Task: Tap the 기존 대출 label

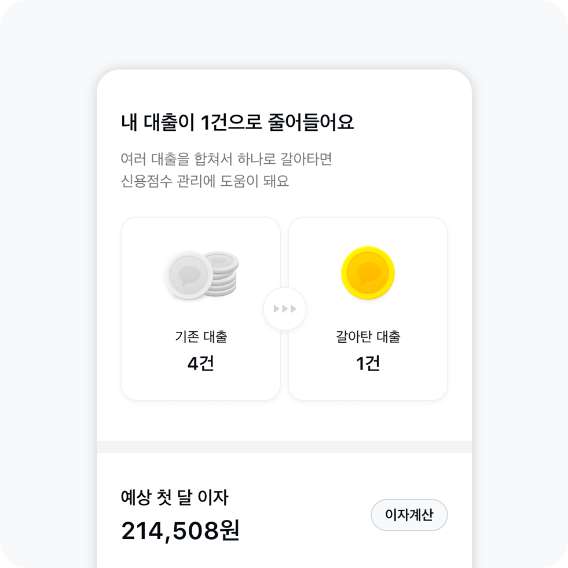Action: 201,336
